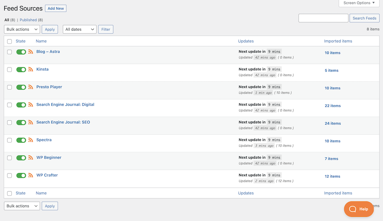Open Search Engine Journal: SEO feed
This screenshot has height=221, width=383.
click(x=63, y=122)
